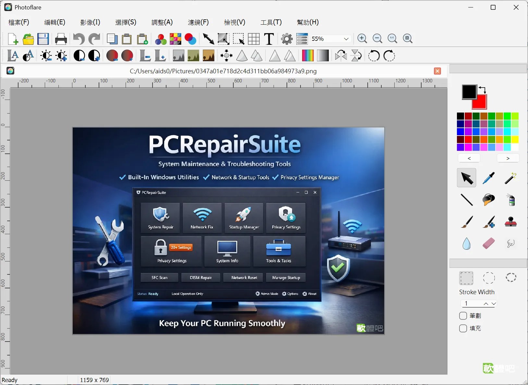This screenshot has height=385, width=528.
Task: Select the Color Picker eyedropper tool
Action: tap(488, 178)
